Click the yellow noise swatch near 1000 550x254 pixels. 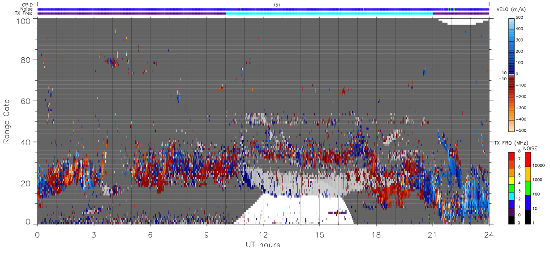(529, 174)
